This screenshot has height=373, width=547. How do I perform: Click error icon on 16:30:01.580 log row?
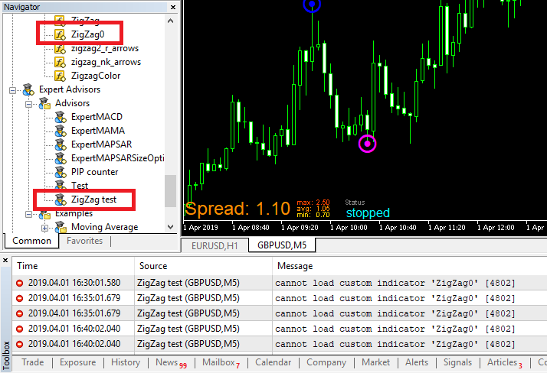(x=20, y=283)
